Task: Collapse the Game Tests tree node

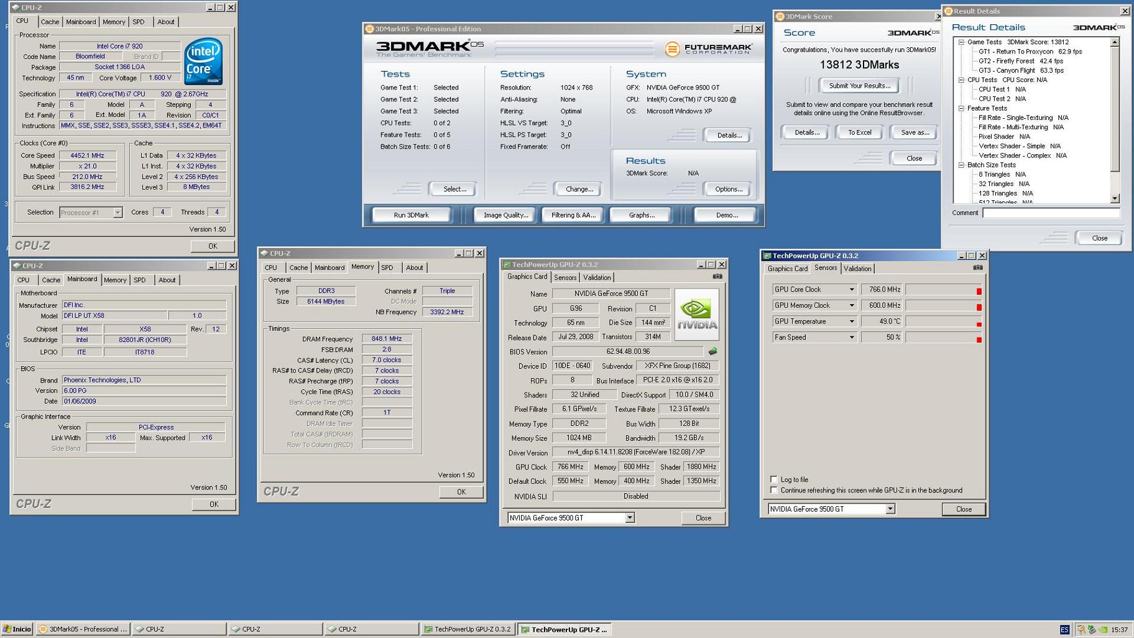Action: pos(961,42)
